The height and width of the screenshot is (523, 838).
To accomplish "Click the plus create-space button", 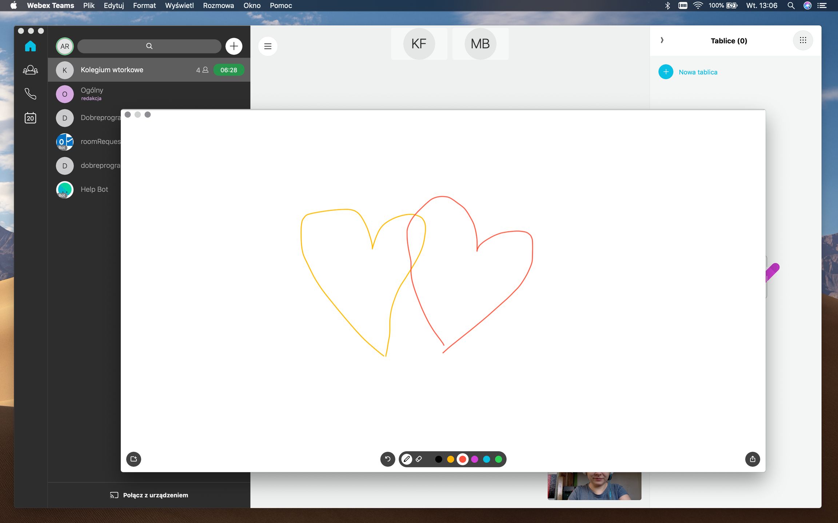I will point(234,46).
